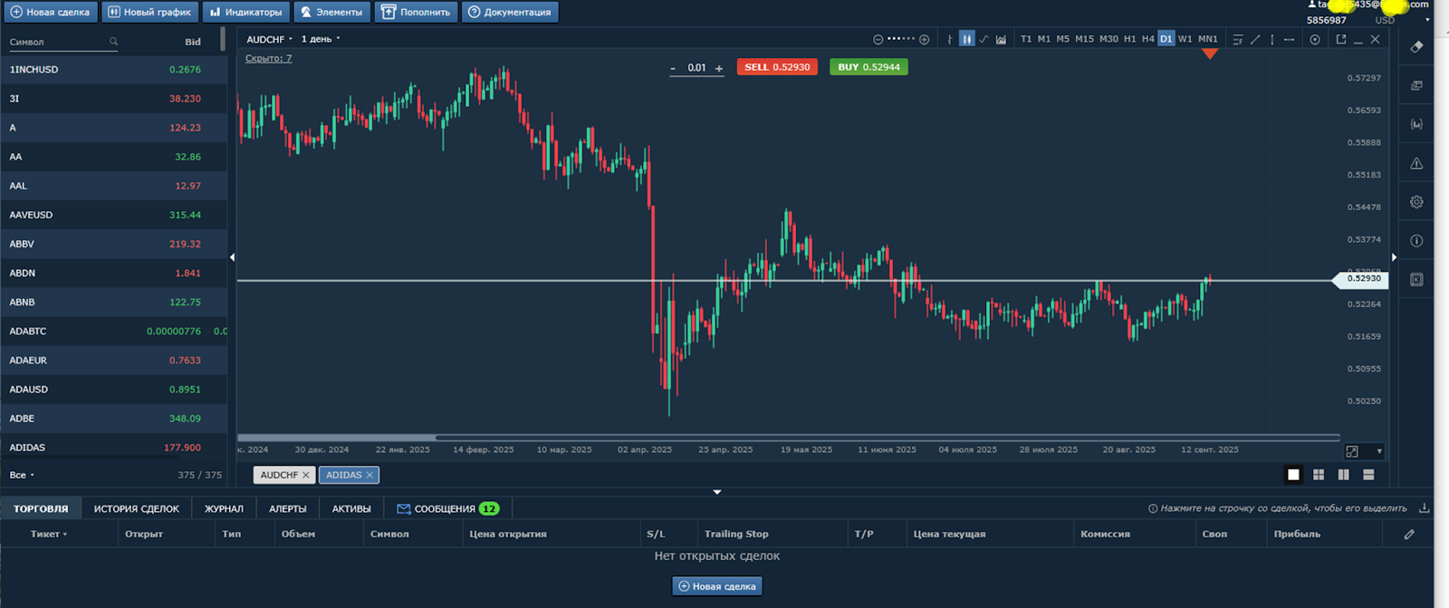Open the AUDCHF symbol dropdown
Image resolution: width=1449 pixels, height=608 pixels.
pos(270,39)
